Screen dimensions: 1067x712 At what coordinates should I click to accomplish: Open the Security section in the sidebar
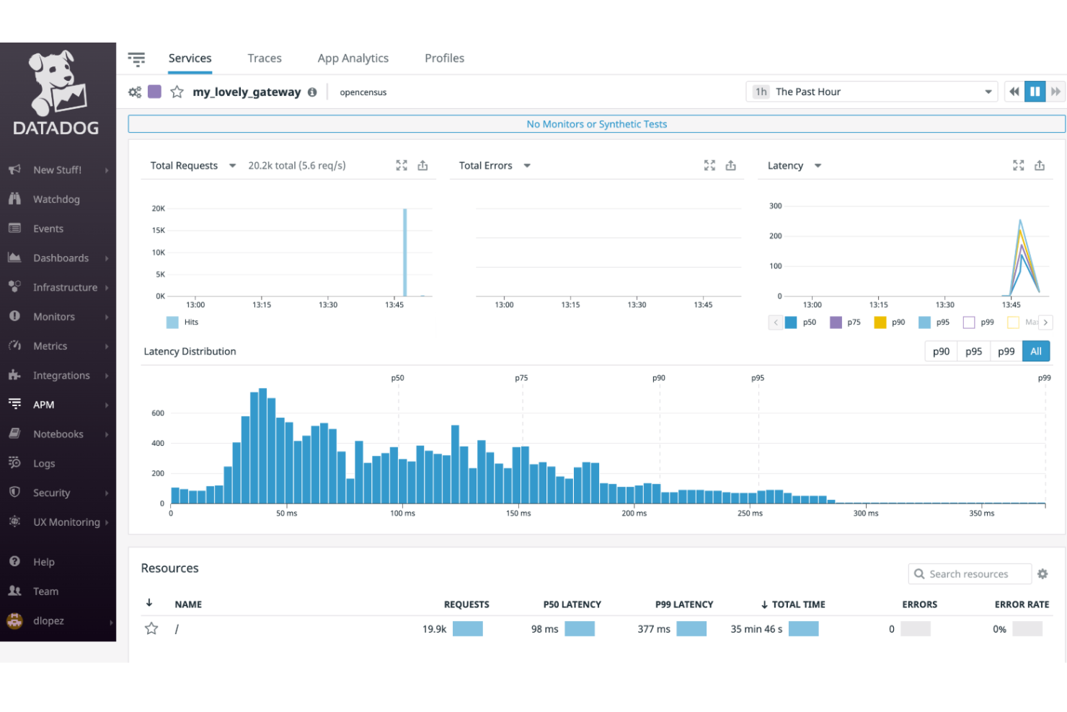tap(50, 493)
